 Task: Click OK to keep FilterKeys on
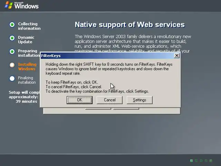(x=79, y=100)
